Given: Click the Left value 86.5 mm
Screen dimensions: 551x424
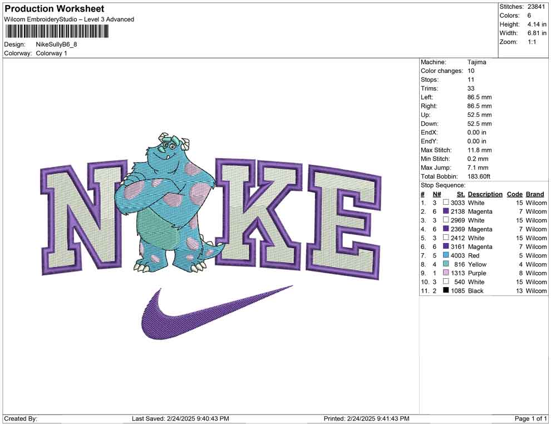Looking at the screenshot, I should pyautogui.click(x=479, y=97).
